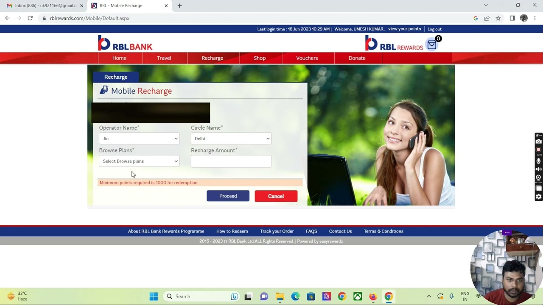Open the Windows Start menu
543x305 pixels.
[x=154, y=297]
